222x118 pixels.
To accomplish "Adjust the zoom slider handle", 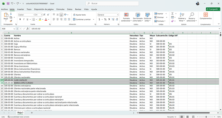I will click(x=206, y=117).
